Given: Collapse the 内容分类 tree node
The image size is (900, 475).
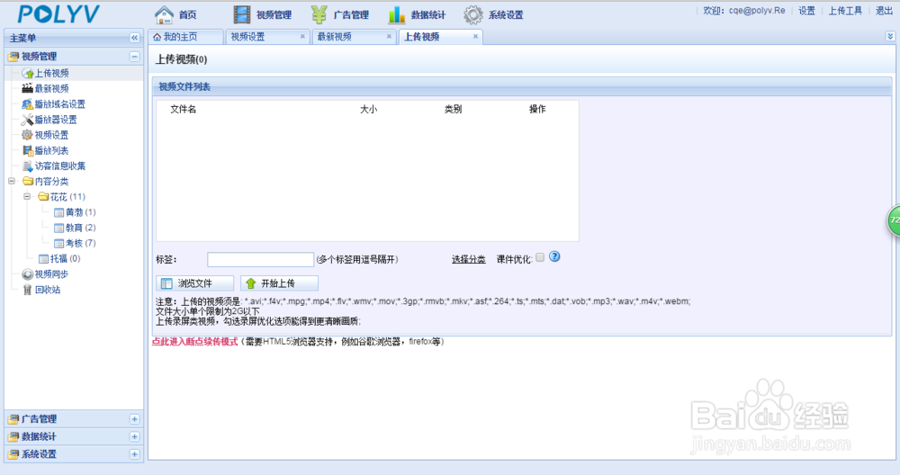Looking at the screenshot, I should (x=12, y=182).
